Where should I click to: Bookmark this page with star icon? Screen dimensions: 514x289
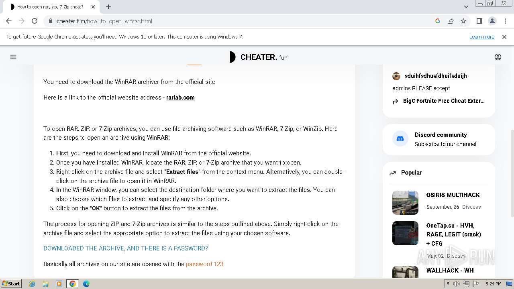(x=463, y=21)
